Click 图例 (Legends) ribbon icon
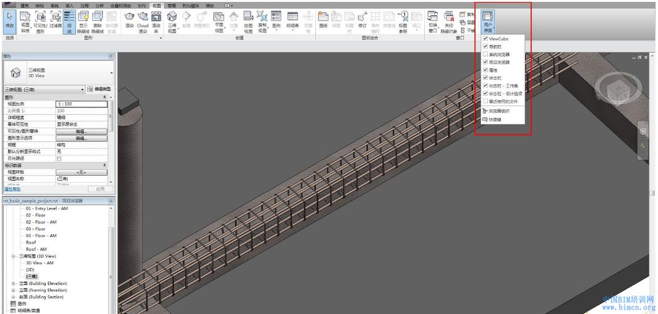Screen dimensions: 658x314 pyautogui.click(x=276, y=21)
